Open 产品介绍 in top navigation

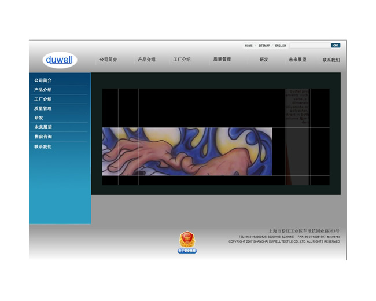coord(146,60)
